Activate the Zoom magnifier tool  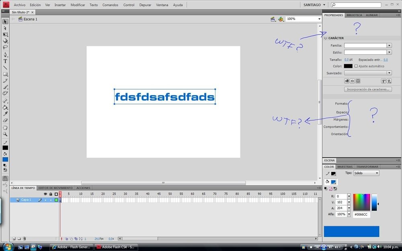click(5, 134)
